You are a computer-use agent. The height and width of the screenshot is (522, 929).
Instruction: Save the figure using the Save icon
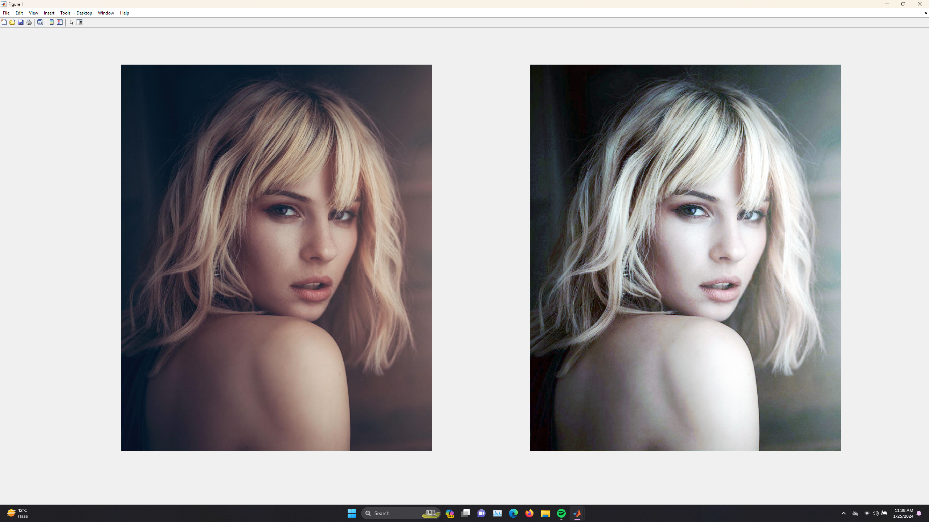click(x=20, y=22)
